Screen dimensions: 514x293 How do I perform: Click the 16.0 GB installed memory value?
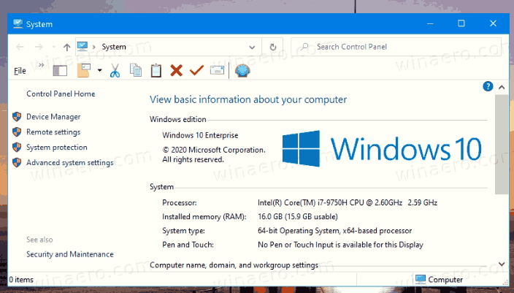tap(298, 217)
